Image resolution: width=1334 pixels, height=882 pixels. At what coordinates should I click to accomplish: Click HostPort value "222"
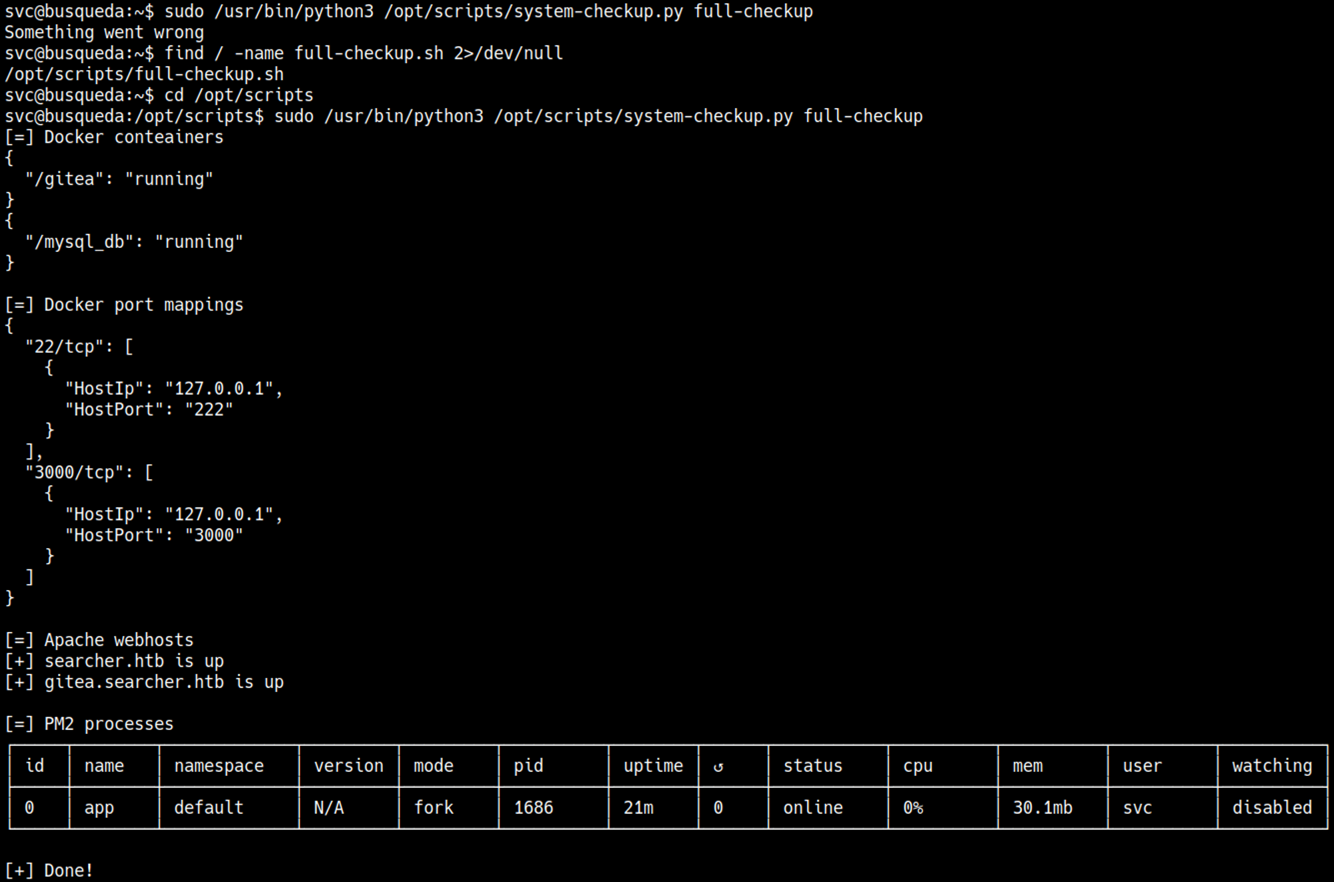pos(209,409)
